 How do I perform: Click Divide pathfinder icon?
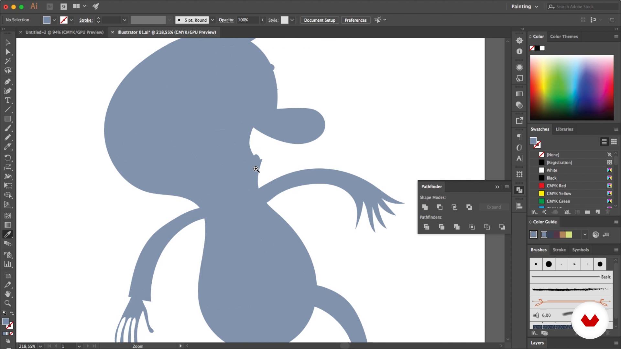[x=427, y=227]
